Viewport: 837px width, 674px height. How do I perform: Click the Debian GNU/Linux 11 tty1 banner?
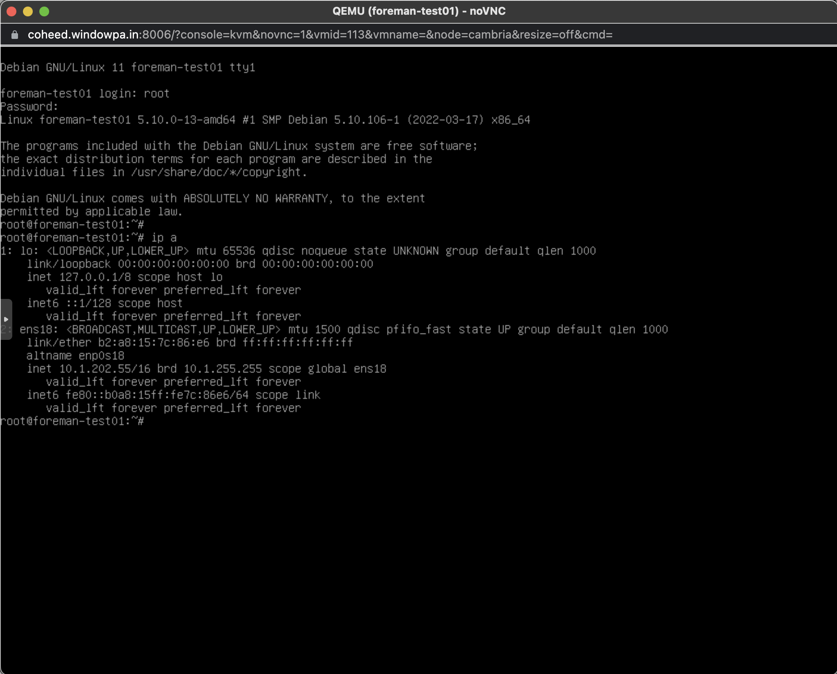[x=128, y=67]
